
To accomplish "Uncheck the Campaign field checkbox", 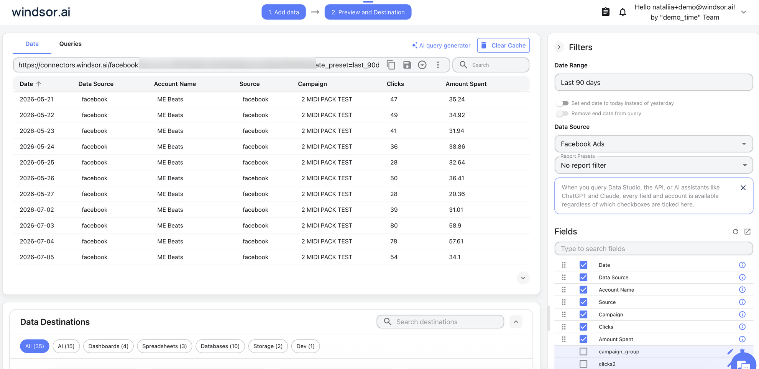I will tap(583, 315).
